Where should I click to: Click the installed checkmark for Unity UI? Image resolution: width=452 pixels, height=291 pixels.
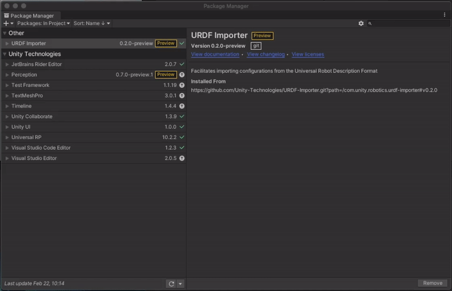182,127
